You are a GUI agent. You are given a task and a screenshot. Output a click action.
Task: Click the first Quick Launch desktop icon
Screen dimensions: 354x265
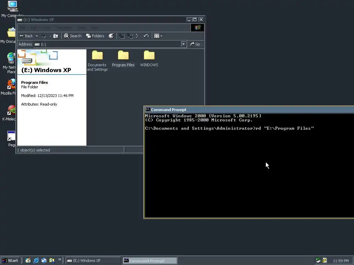click(x=28, y=261)
